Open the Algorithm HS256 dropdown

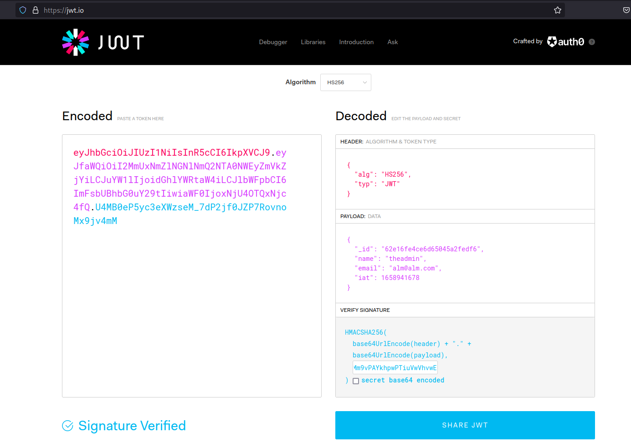345,82
